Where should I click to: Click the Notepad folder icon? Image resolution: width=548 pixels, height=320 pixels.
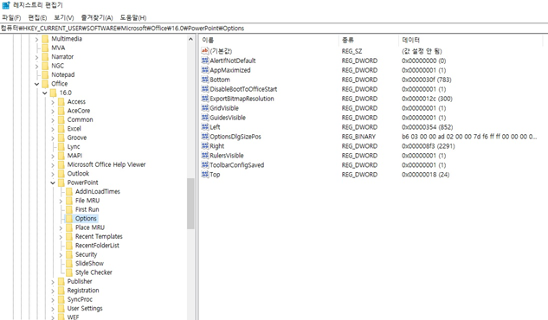coord(45,74)
